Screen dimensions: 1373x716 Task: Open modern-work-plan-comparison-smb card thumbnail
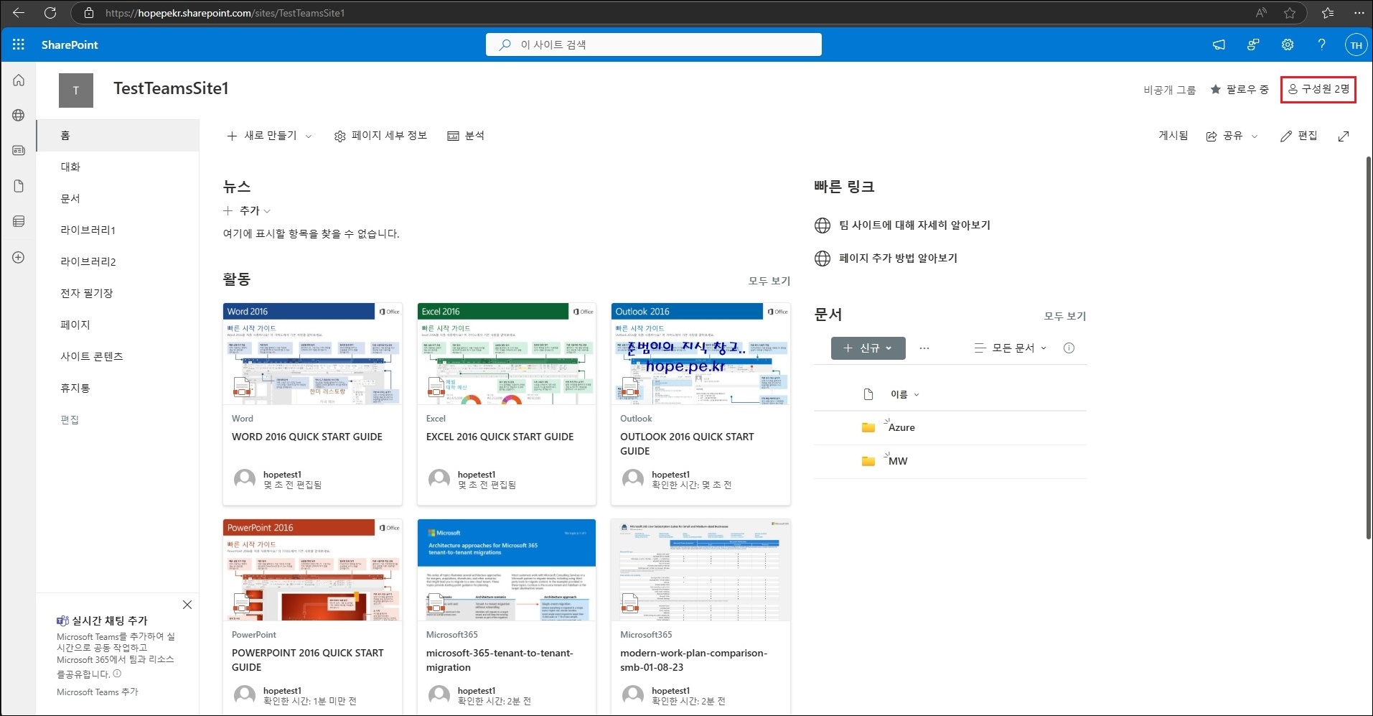coord(700,570)
